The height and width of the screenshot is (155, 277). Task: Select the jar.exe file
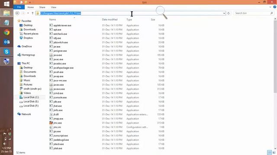coord(57,46)
